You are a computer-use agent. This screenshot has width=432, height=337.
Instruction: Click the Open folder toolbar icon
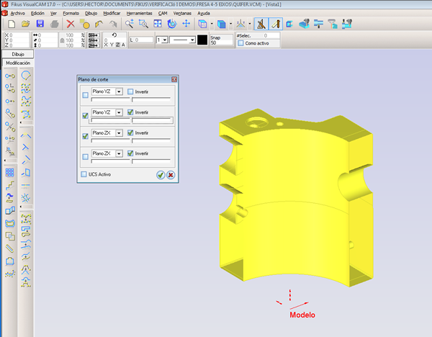24,24
